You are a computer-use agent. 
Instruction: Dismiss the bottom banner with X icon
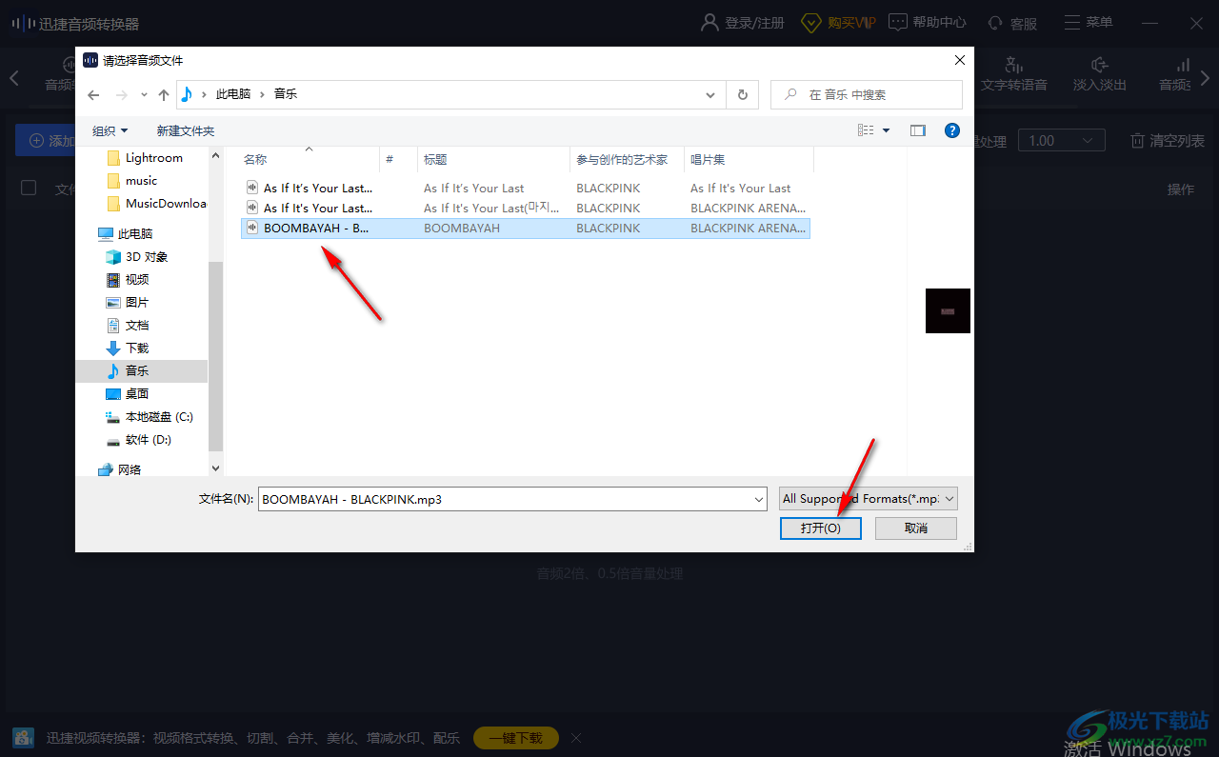[576, 738]
